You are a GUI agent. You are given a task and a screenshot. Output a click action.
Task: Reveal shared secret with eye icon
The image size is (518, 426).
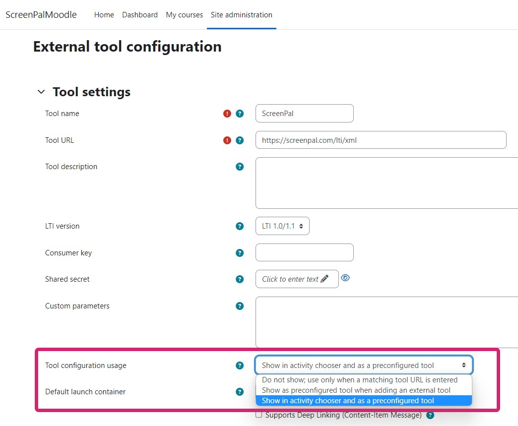(345, 278)
